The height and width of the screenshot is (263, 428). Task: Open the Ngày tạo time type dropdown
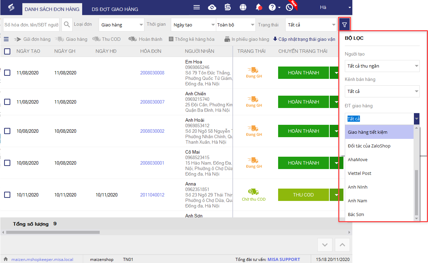pos(193,25)
